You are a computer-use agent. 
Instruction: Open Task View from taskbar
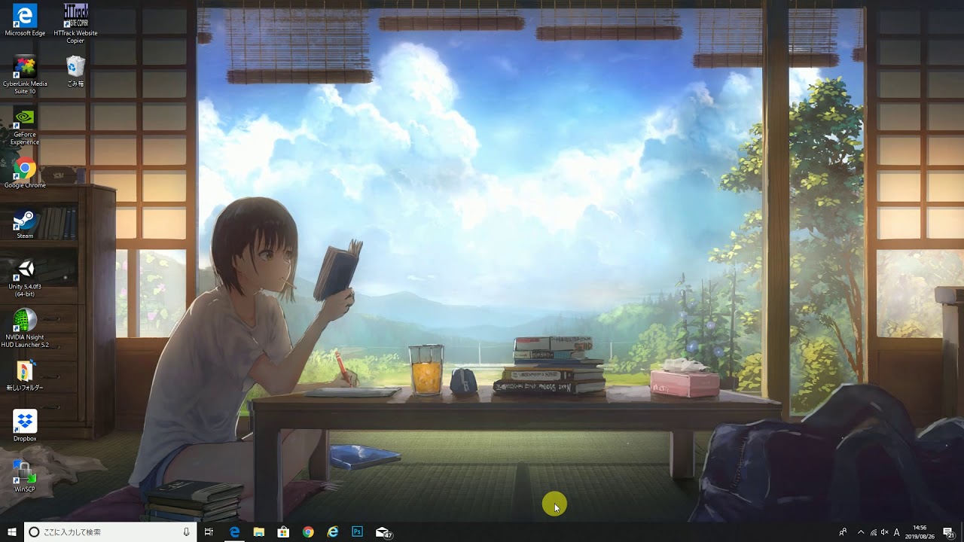click(x=209, y=532)
